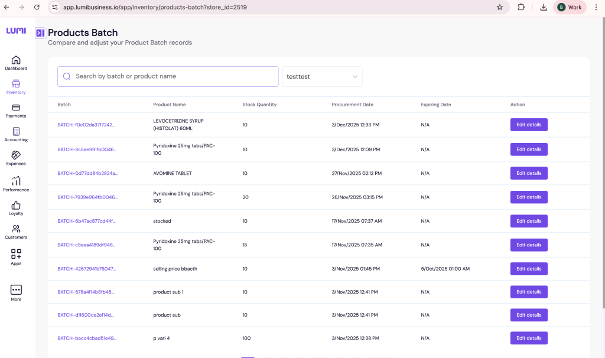Open the Apps grid icon

tap(16, 255)
